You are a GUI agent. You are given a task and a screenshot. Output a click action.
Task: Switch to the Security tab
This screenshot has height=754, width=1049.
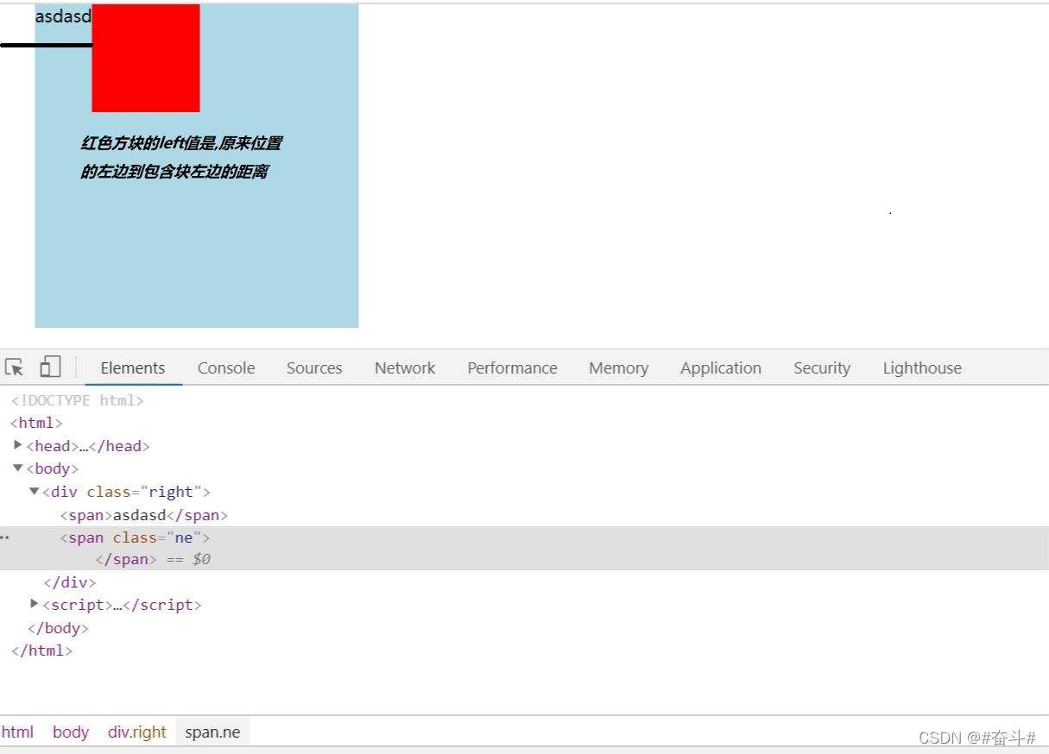(x=822, y=368)
